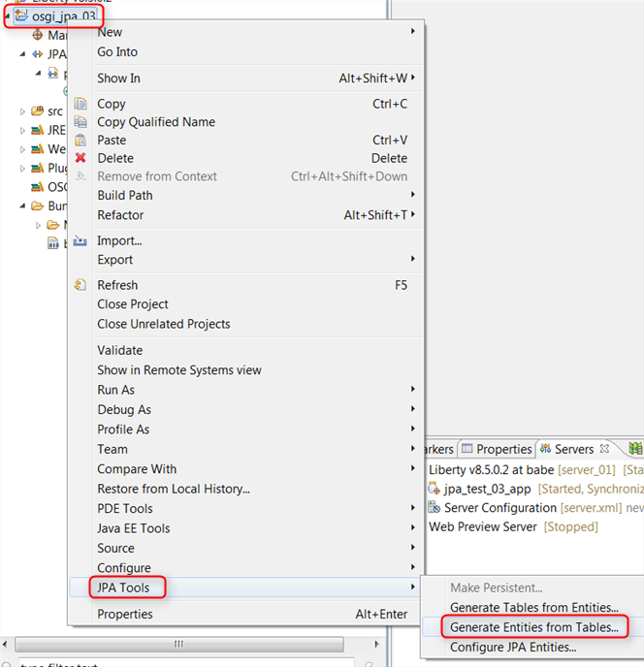Choose Configure JPA Entities option
The width and height of the screenshot is (644, 667).
[513, 647]
